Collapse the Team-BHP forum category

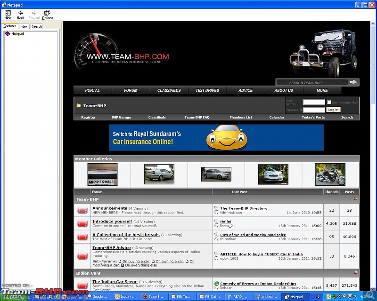click(x=356, y=198)
